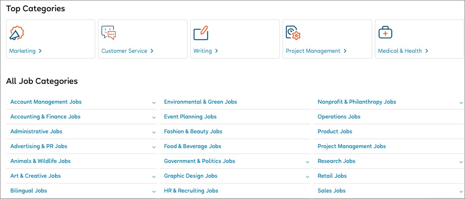The width and height of the screenshot is (465, 199).
Task: Click the Medical & Health briefcase icon
Action: click(385, 33)
